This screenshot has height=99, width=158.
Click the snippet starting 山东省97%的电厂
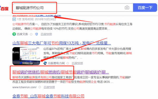(88, 53)
